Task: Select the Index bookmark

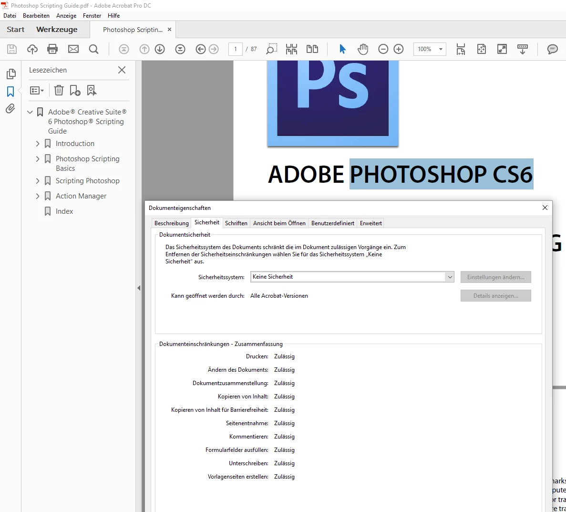Action: click(x=64, y=211)
